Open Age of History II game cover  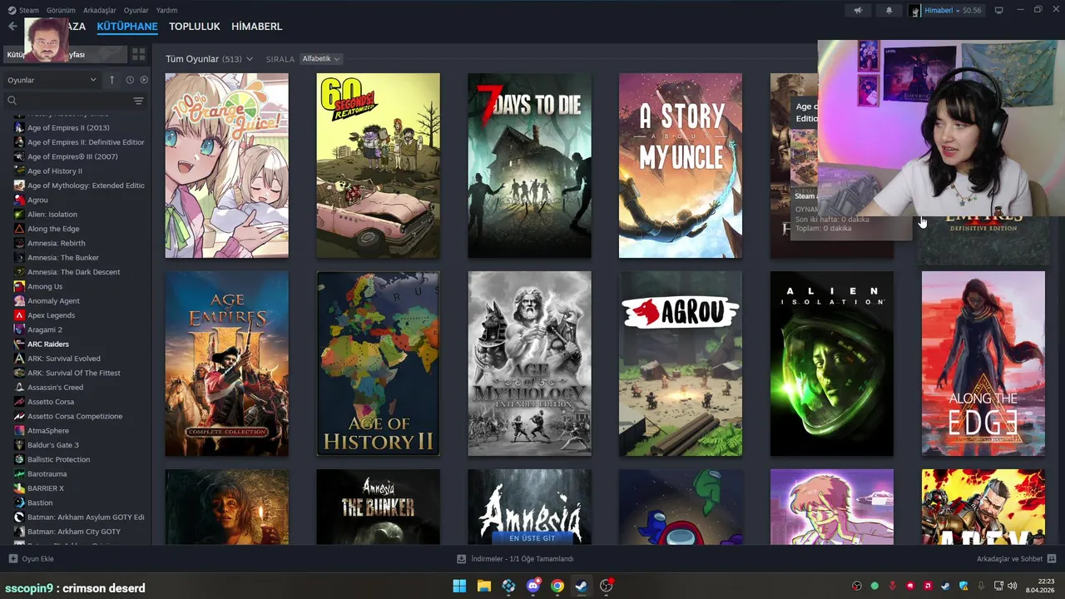click(379, 364)
